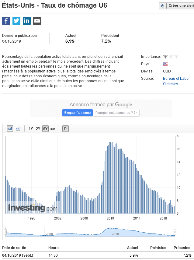The height and width of the screenshot is (260, 194).
Task: Select the 5Y chart time range
Action: click(45, 129)
